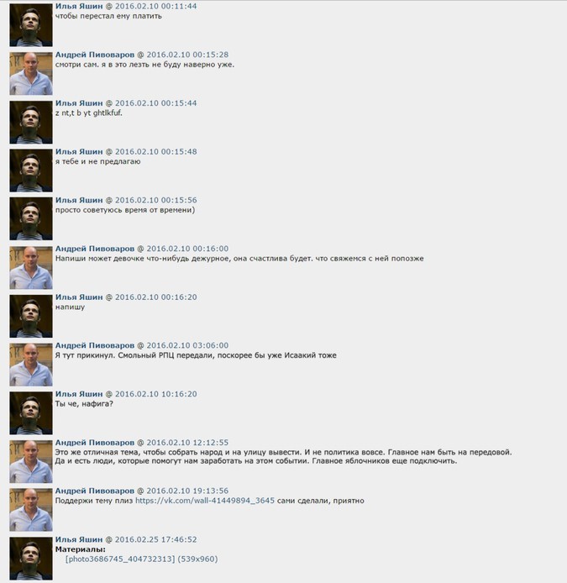The height and width of the screenshot is (583, 567).
Task: Click the avatar beside the 10:16:20 message
Action: tap(31, 412)
